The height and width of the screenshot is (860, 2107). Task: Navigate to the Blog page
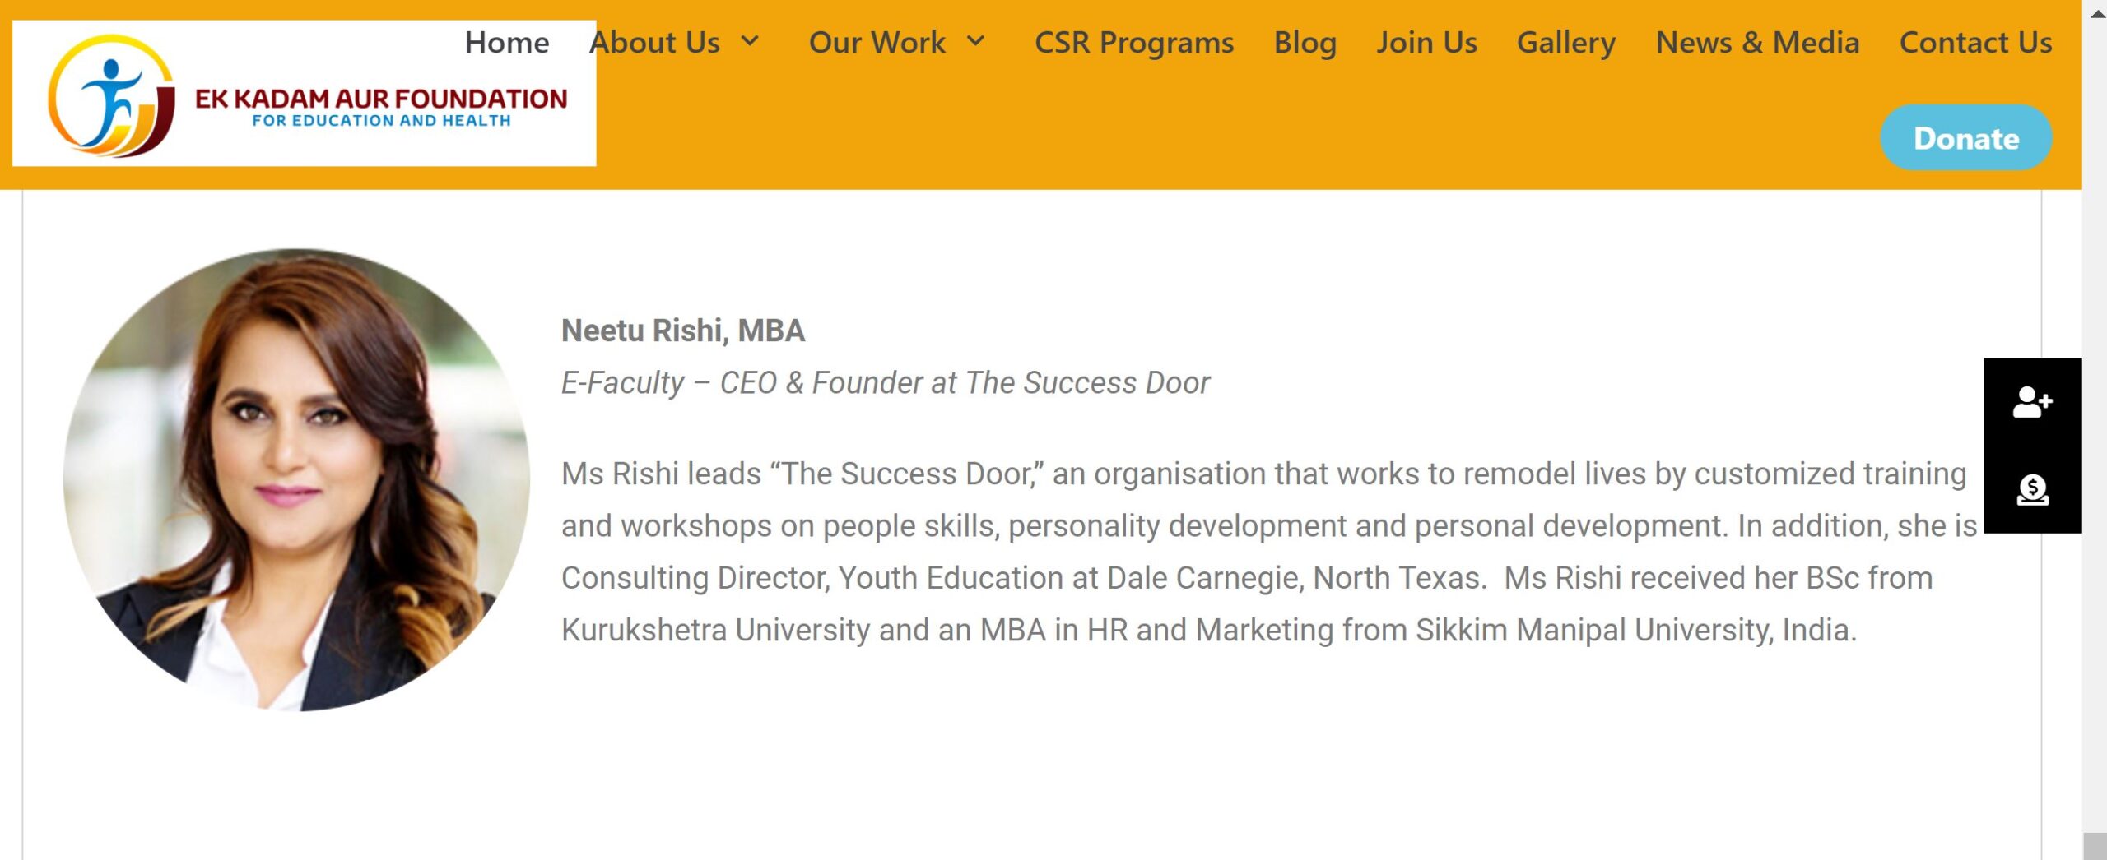coord(1305,43)
